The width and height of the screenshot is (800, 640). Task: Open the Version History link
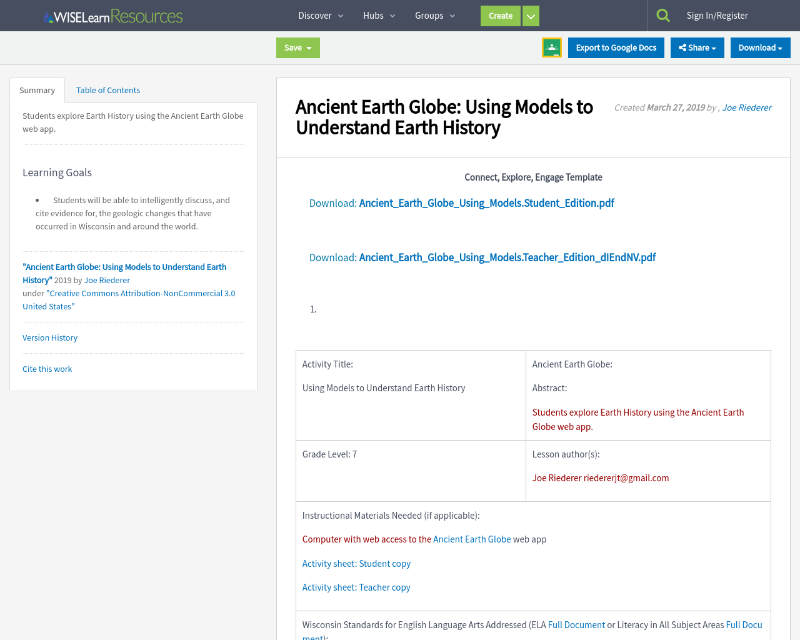49,337
